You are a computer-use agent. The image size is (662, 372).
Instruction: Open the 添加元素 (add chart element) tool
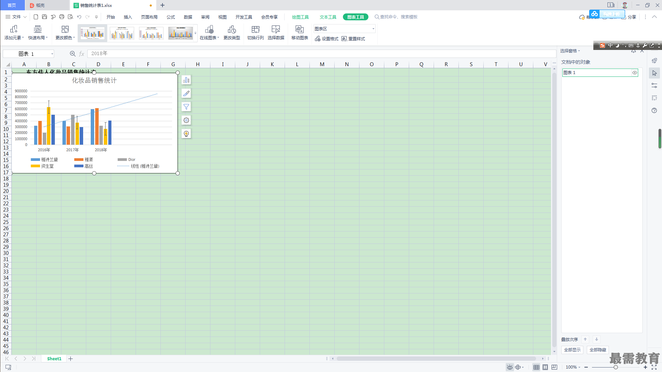click(14, 33)
